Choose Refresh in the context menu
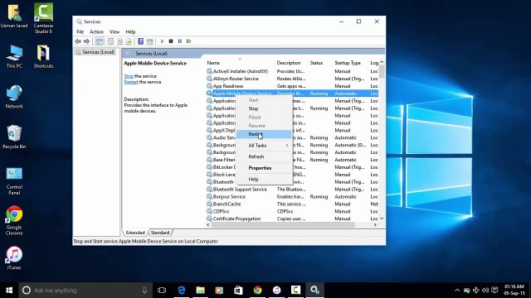The height and width of the screenshot is (298, 531). click(264, 156)
